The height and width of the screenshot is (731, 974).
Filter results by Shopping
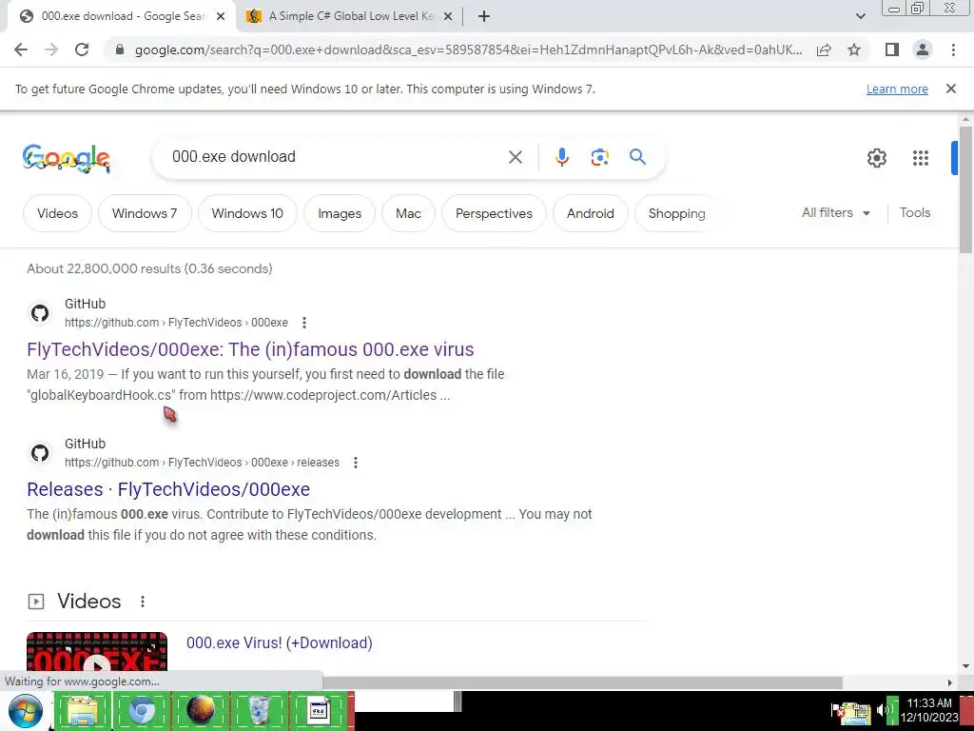tap(676, 213)
